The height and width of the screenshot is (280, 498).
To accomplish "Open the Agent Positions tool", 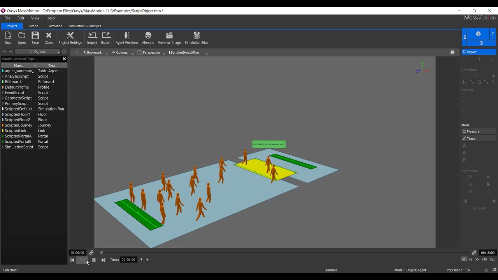I will point(127,38).
